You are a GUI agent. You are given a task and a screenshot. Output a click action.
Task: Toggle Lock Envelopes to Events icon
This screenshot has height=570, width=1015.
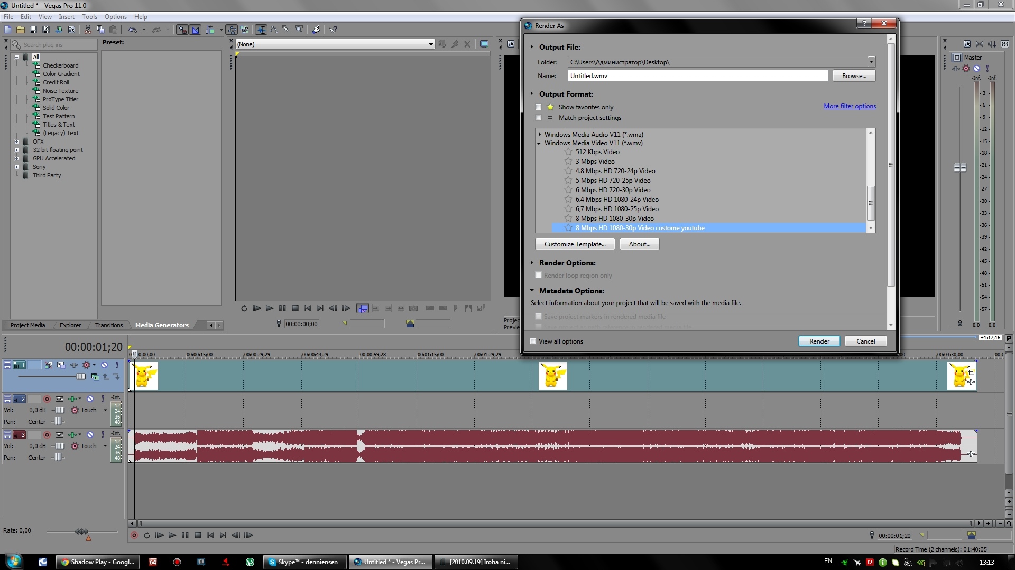[x=232, y=30]
